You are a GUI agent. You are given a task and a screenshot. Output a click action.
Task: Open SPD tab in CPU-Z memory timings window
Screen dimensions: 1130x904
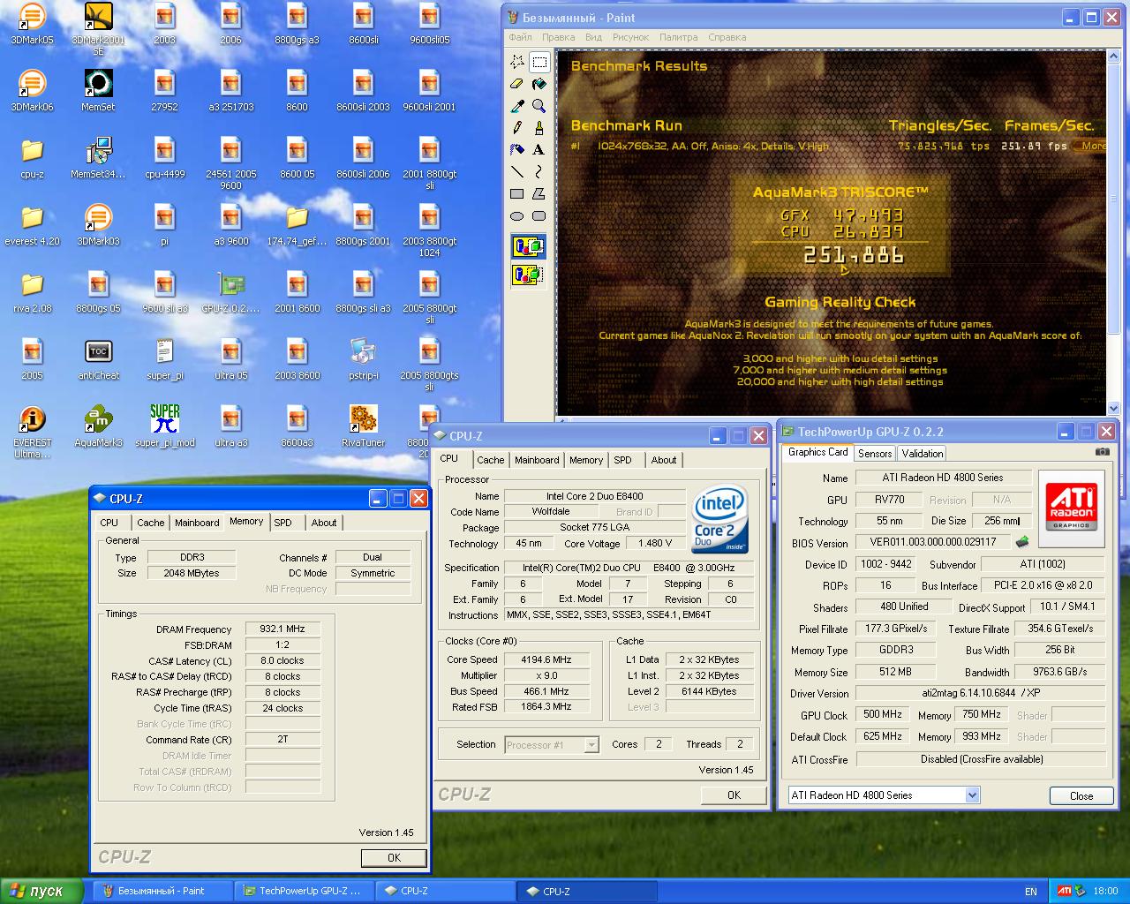[x=282, y=523]
